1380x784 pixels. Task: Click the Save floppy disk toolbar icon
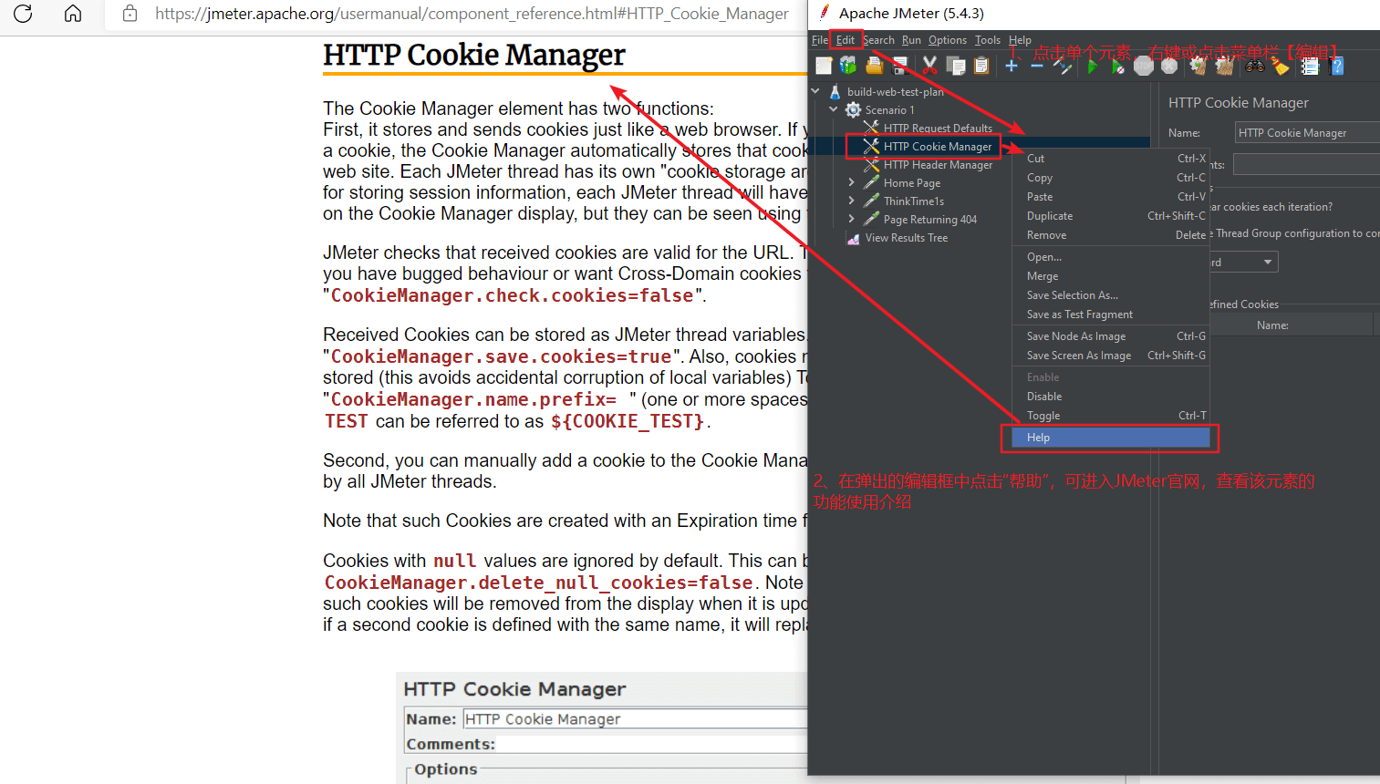click(x=899, y=66)
